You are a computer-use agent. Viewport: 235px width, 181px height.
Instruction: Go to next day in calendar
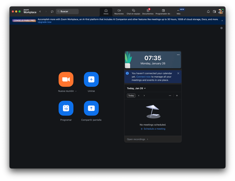tap(144, 95)
